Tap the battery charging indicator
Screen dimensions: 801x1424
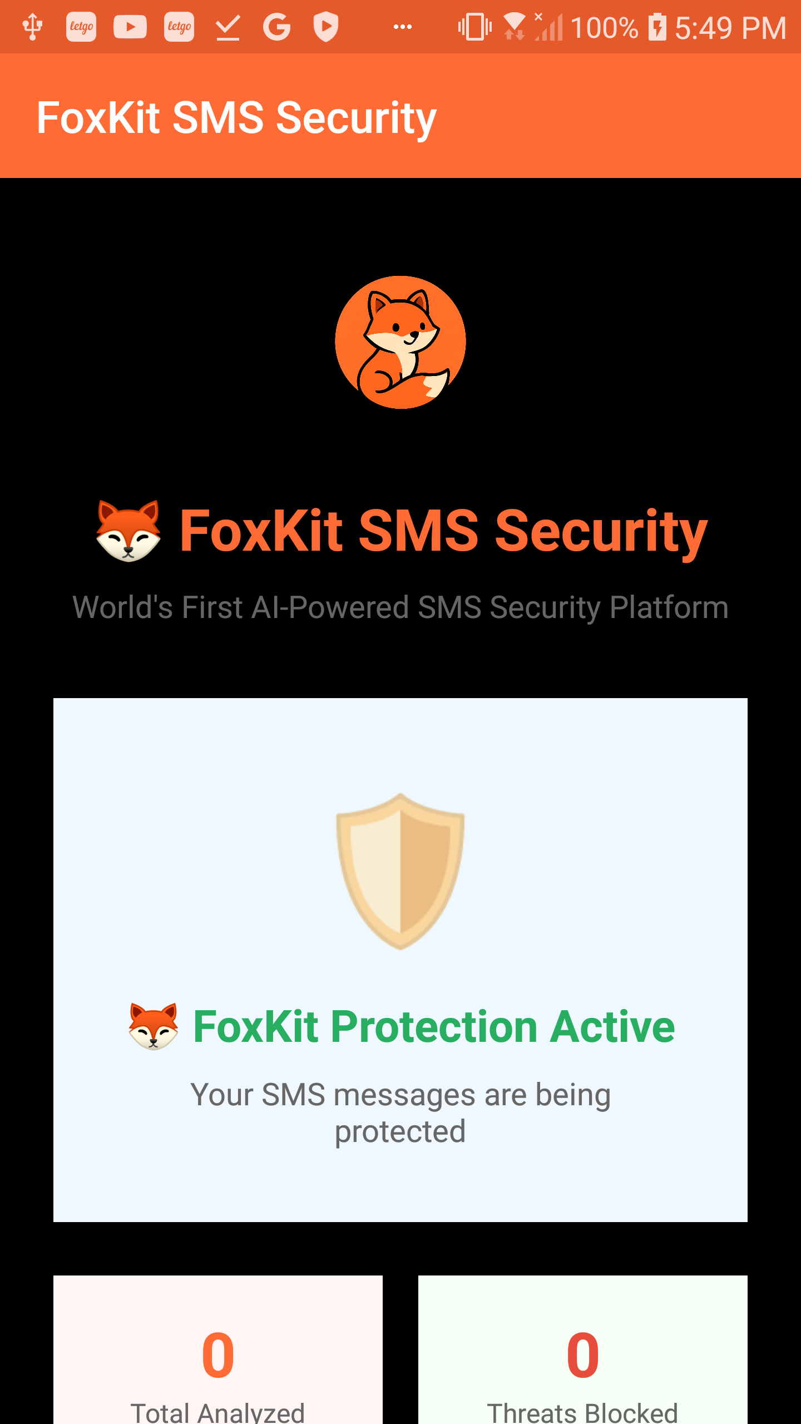click(x=656, y=26)
